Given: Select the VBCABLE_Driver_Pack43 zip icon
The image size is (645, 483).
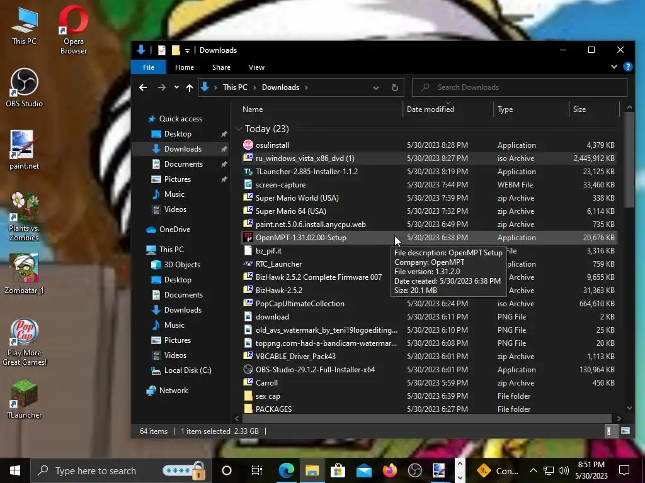Looking at the screenshot, I should tap(248, 356).
